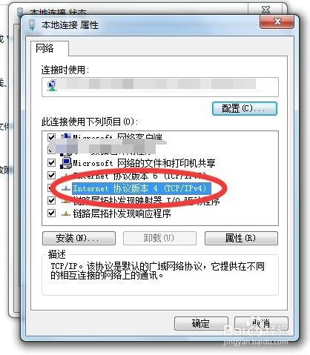Select the 网络 tab
Screen dimensions: 310x355
44,48
